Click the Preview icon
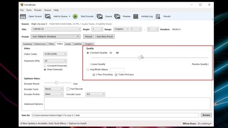228x128 pixels. 117,16
